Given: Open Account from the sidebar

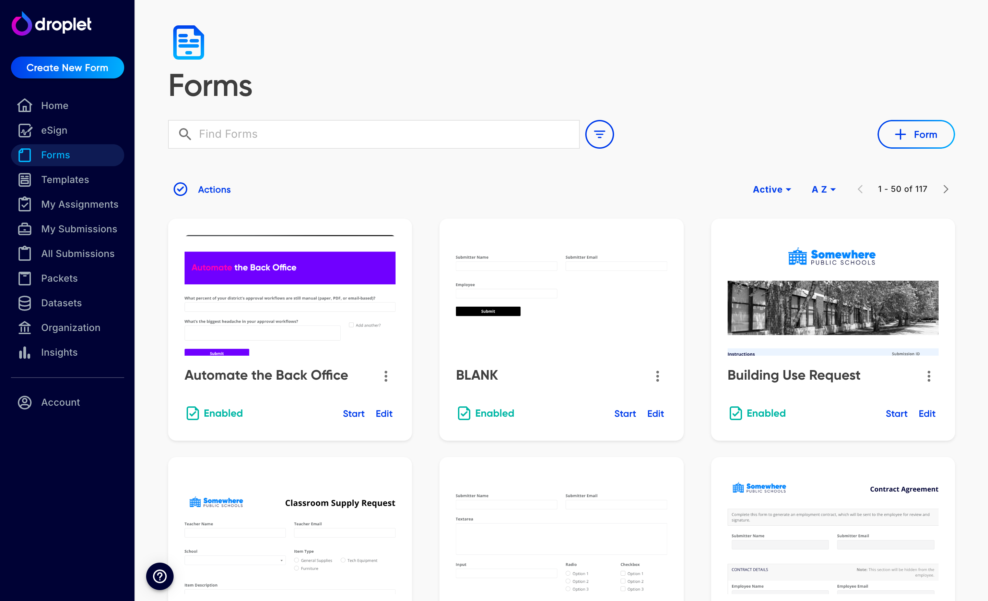Looking at the screenshot, I should 67,402.
